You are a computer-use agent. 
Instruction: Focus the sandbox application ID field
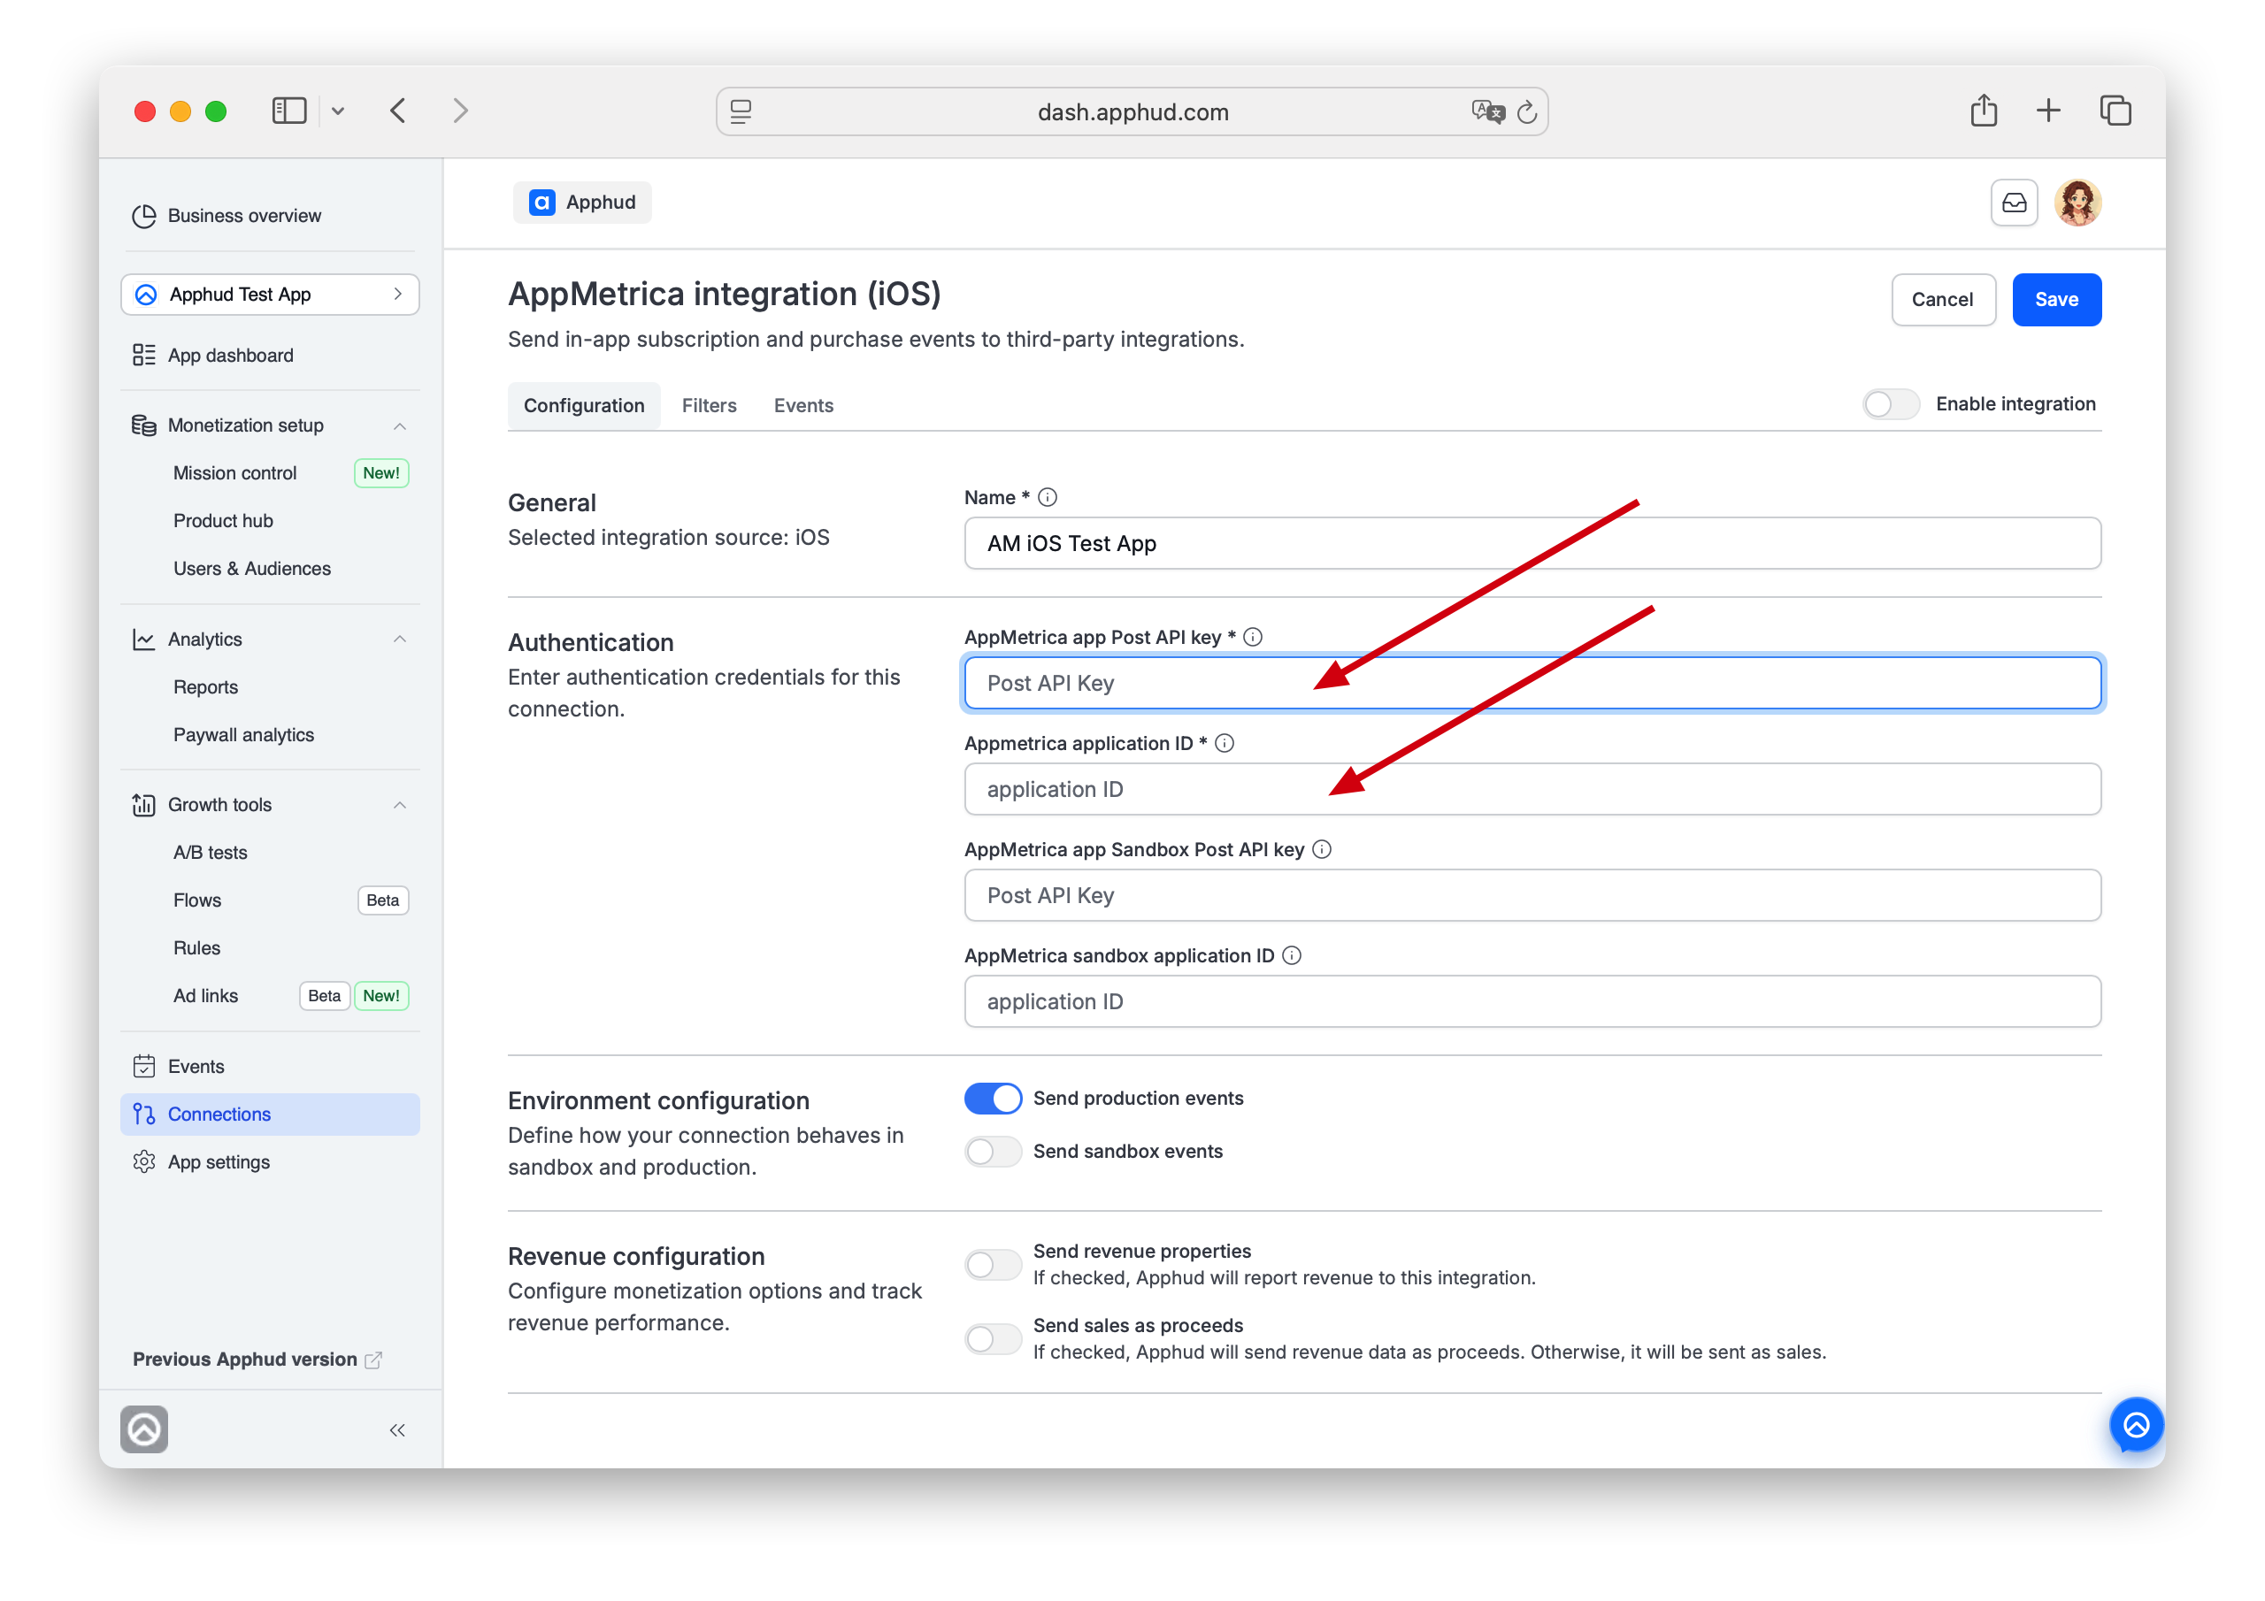[1532, 1002]
